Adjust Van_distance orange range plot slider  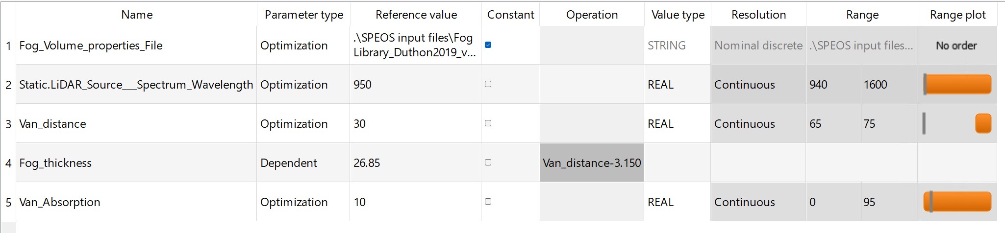pyautogui.click(x=983, y=123)
